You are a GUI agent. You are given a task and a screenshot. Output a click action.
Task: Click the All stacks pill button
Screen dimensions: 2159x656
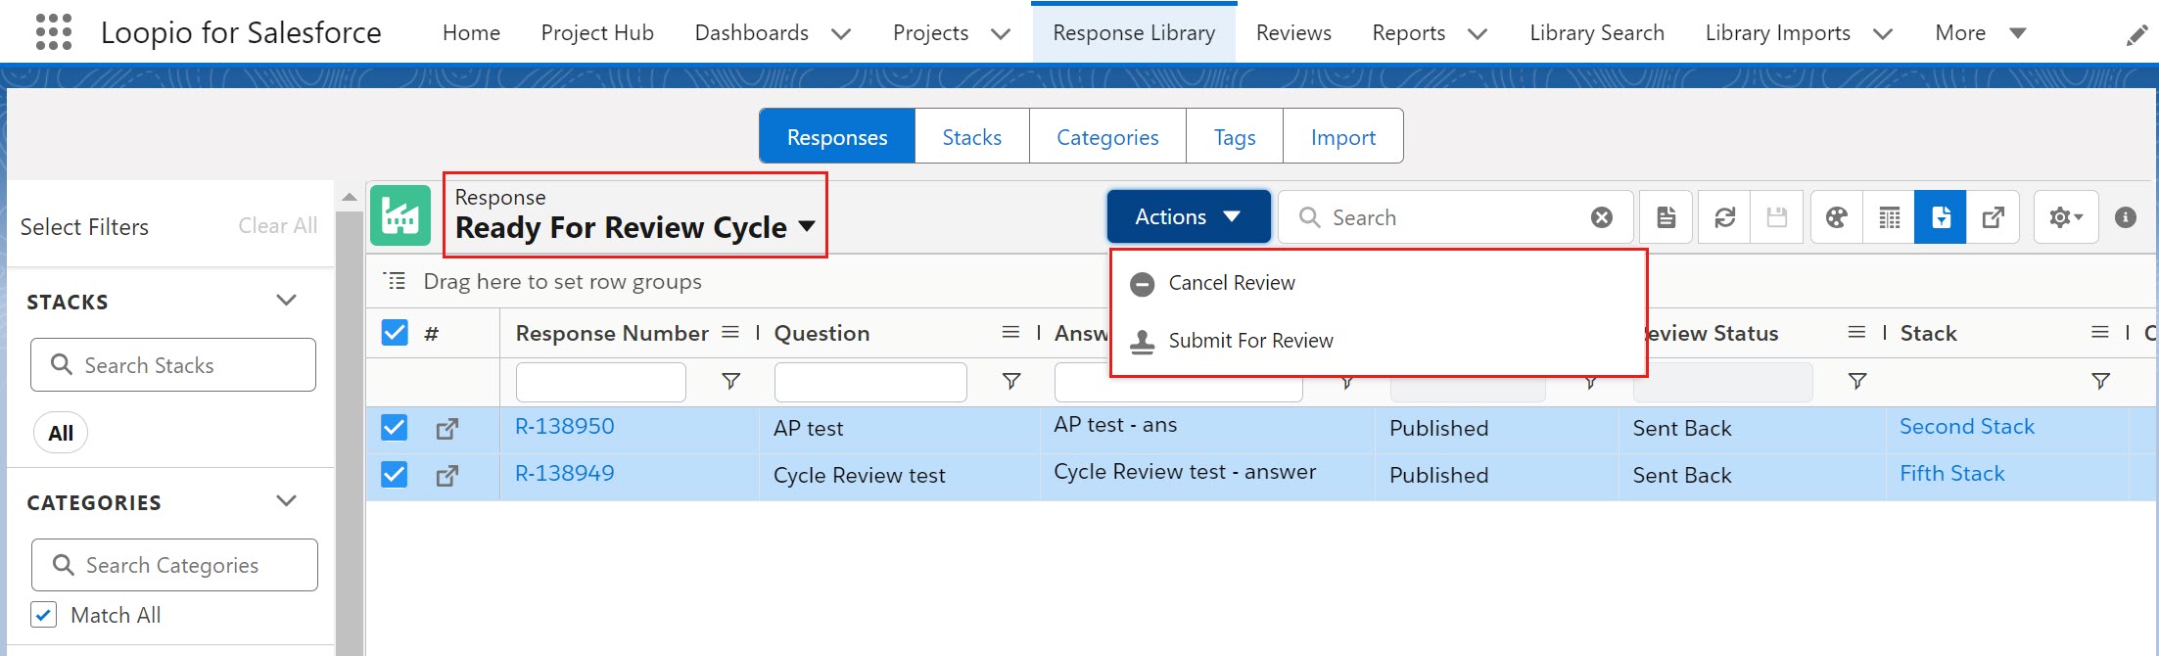click(61, 433)
